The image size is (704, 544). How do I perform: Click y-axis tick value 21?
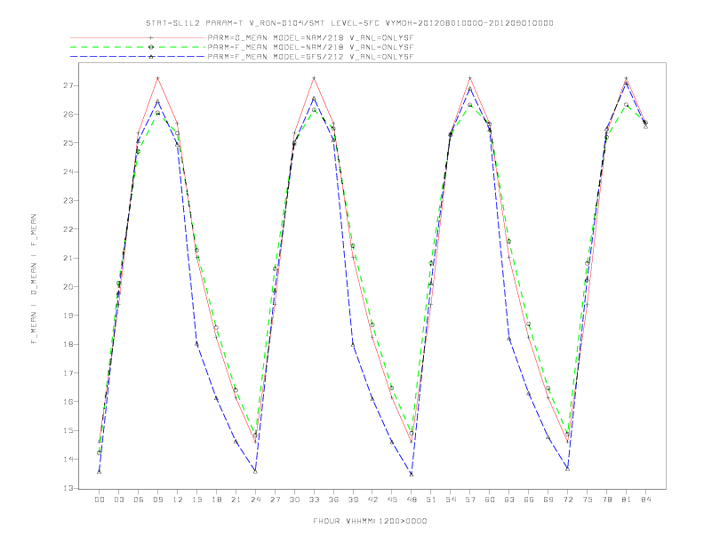[x=68, y=258]
